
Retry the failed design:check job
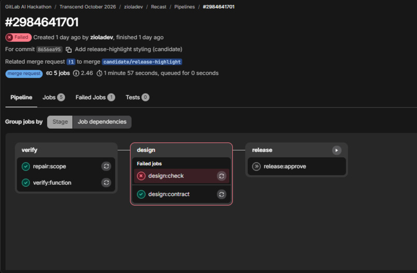pos(221,176)
